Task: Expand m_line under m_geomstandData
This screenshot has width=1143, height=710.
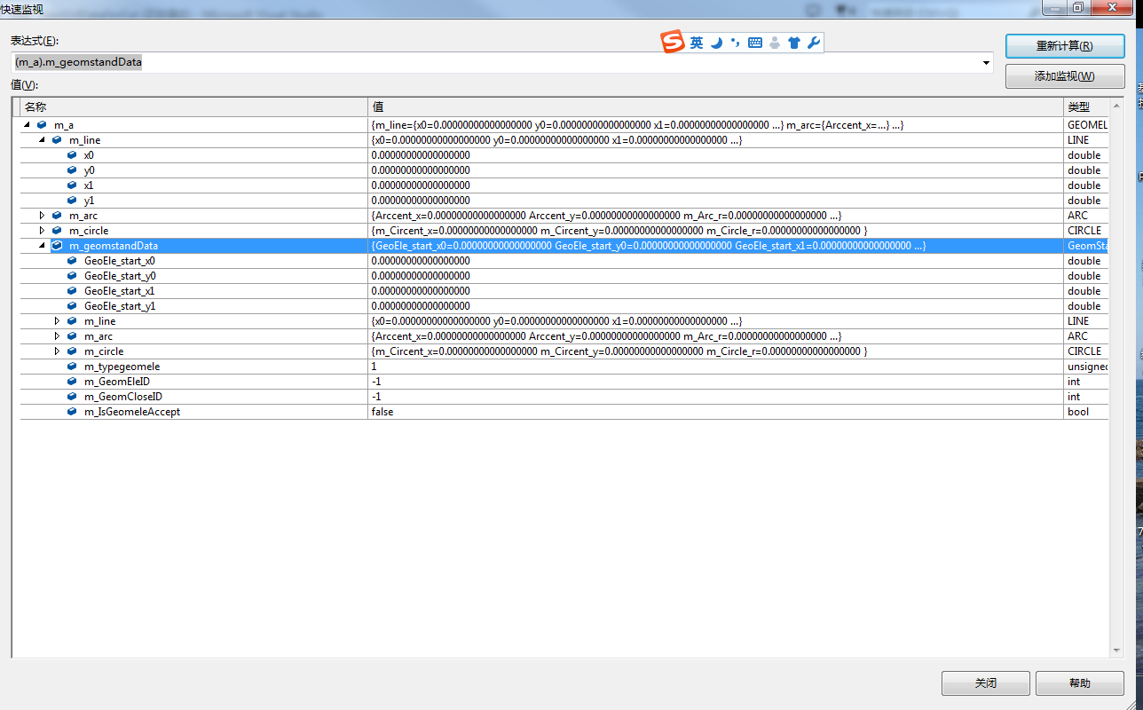Action: (x=57, y=321)
